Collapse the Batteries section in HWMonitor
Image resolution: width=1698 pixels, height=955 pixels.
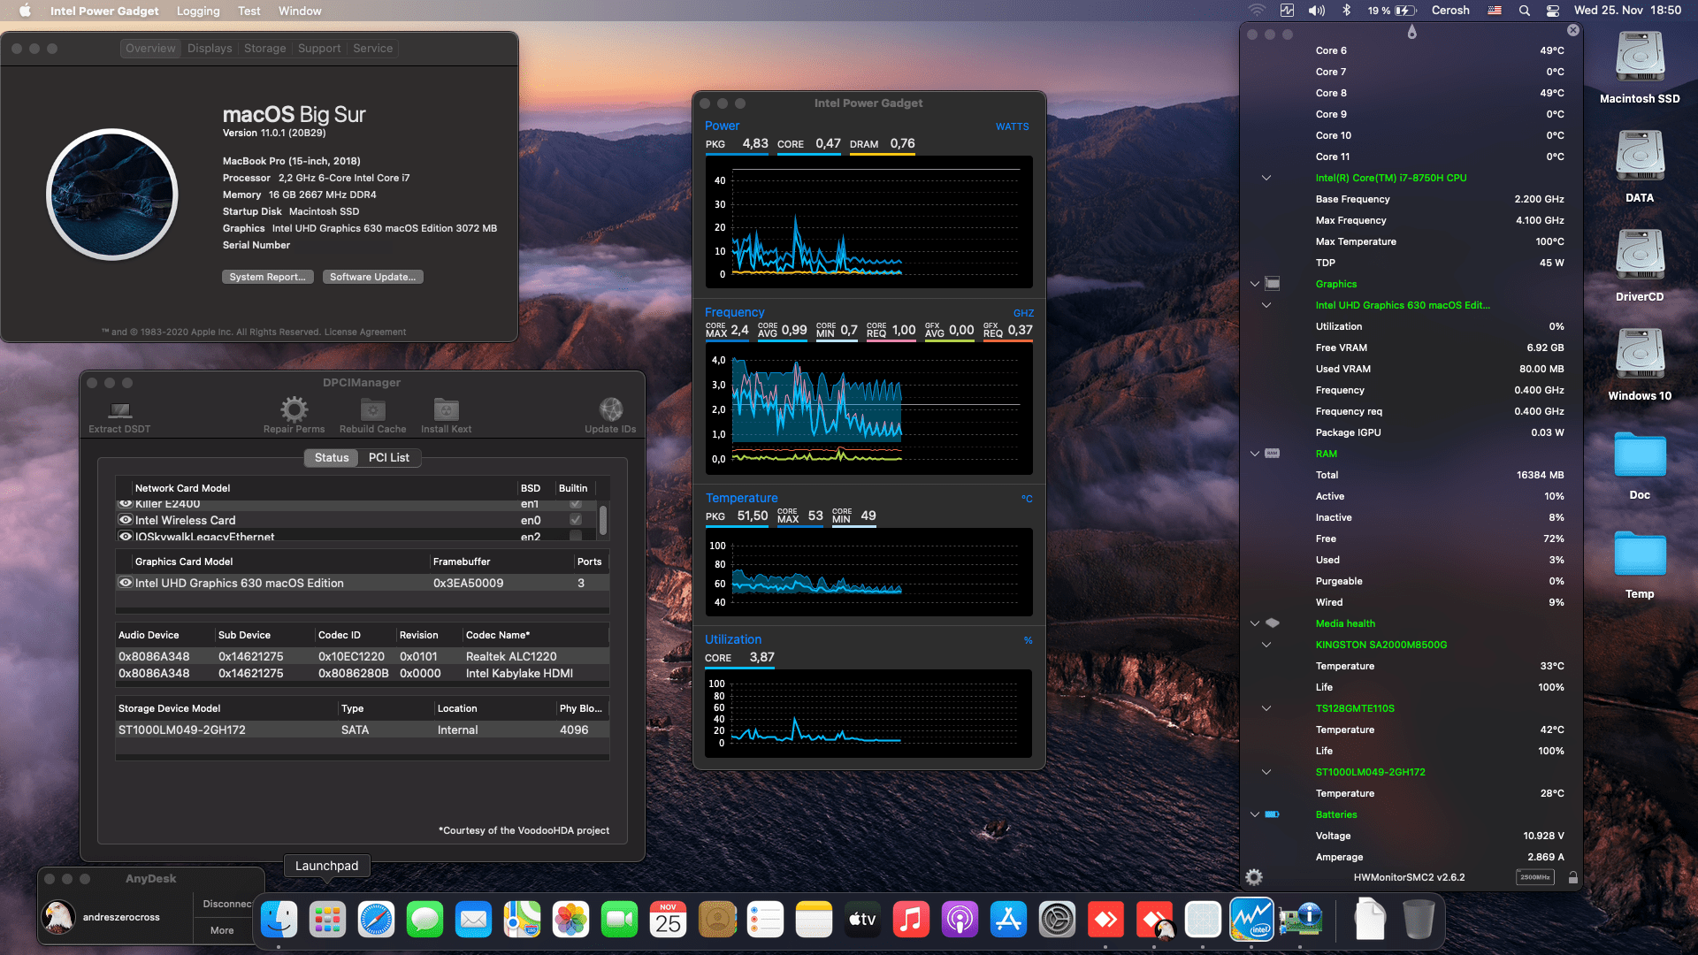[x=1254, y=814]
